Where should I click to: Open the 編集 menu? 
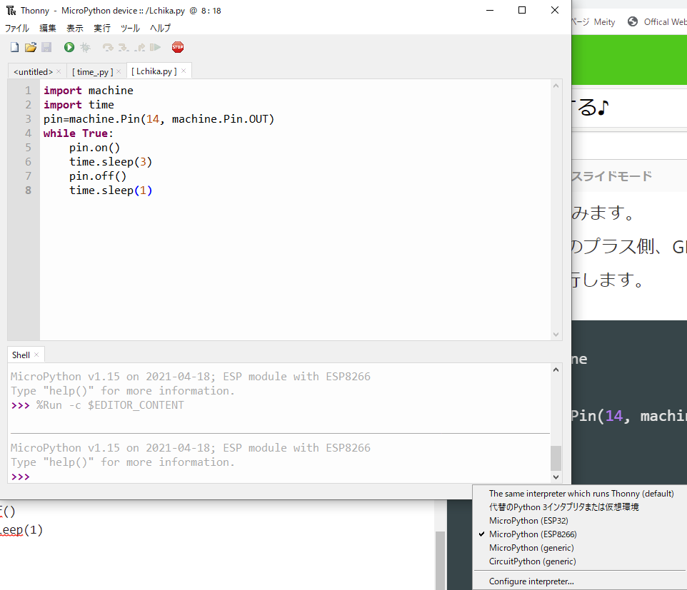tap(48, 28)
